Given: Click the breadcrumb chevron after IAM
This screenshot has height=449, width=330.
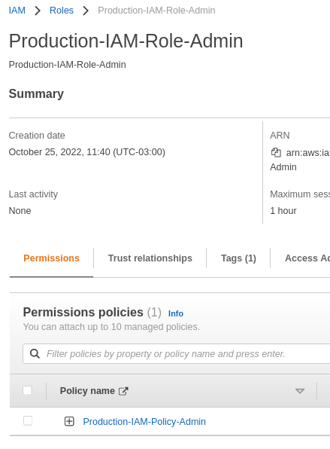Looking at the screenshot, I should [x=38, y=11].
